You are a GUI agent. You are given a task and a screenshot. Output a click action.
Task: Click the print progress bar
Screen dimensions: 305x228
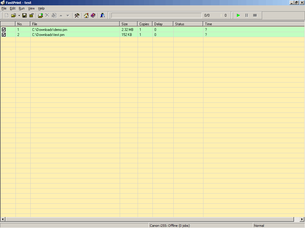157,15
